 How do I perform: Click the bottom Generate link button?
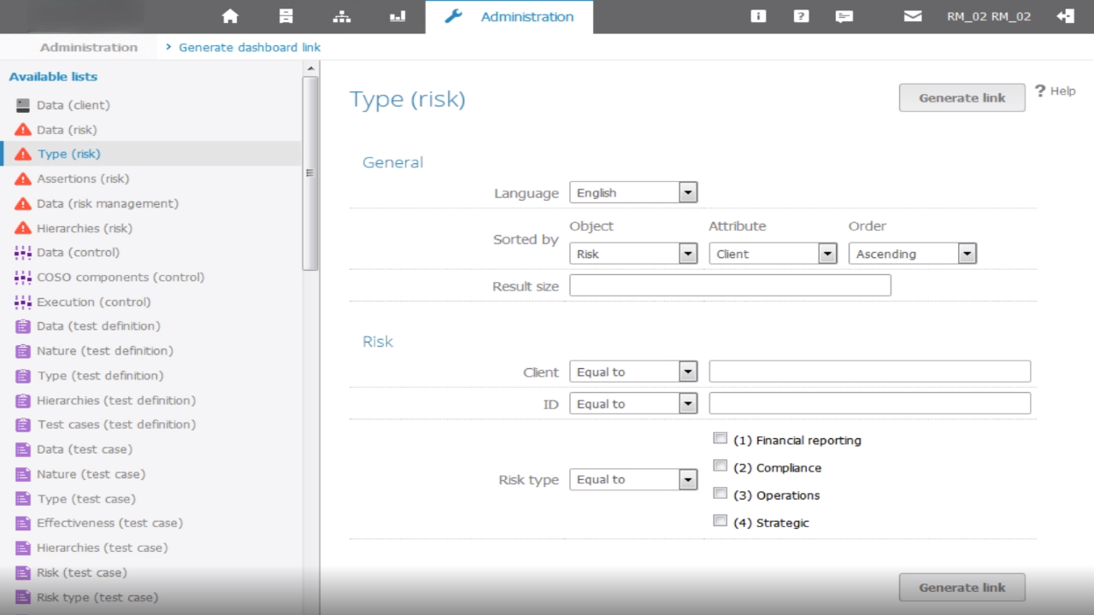(x=962, y=587)
